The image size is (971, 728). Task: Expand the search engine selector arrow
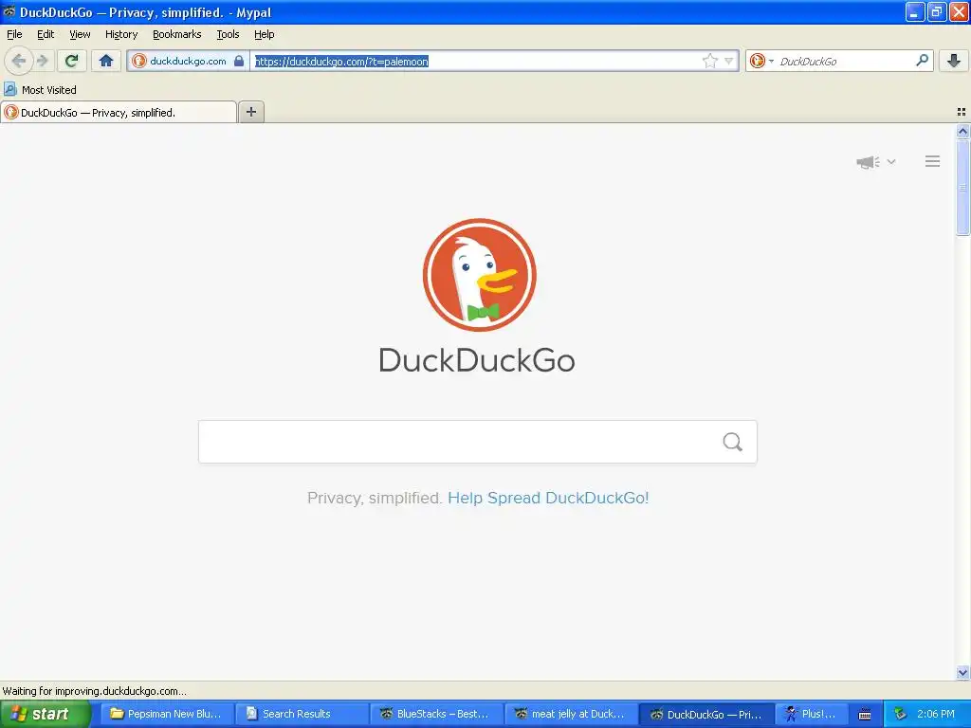pyautogui.click(x=771, y=61)
